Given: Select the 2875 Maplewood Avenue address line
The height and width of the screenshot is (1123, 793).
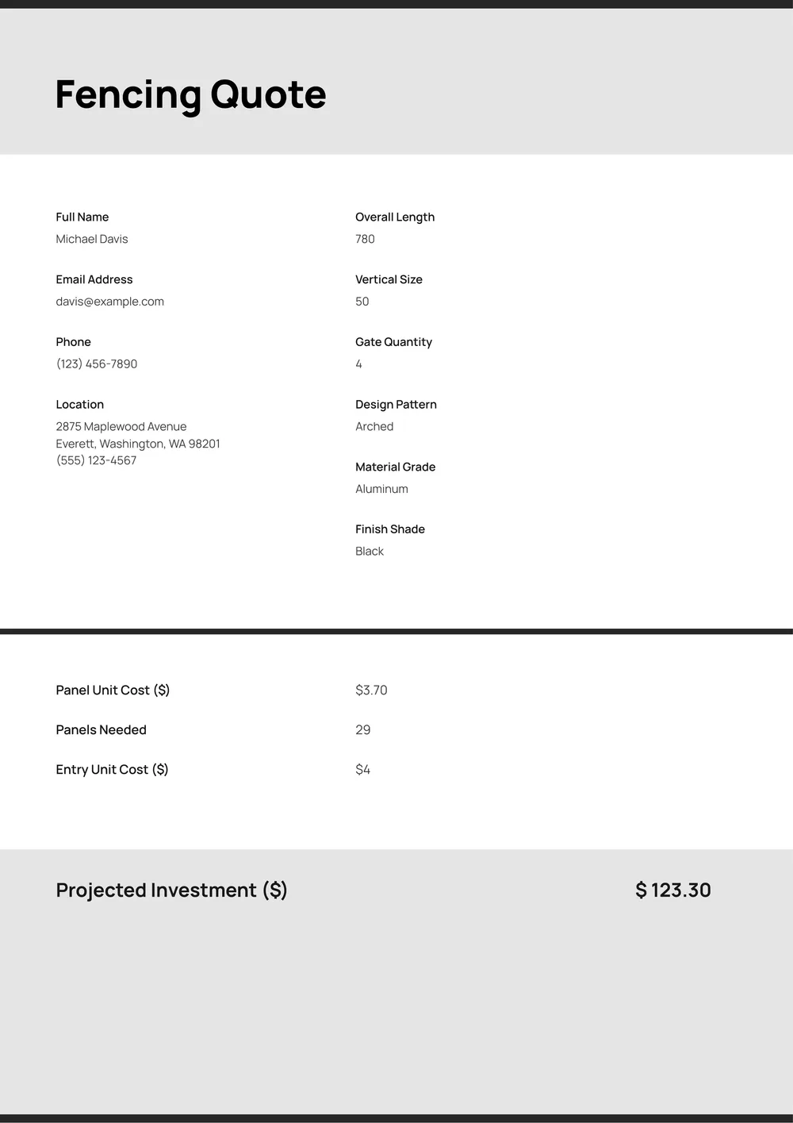Looking at the screenshot, I should click(x=121, y=427).
